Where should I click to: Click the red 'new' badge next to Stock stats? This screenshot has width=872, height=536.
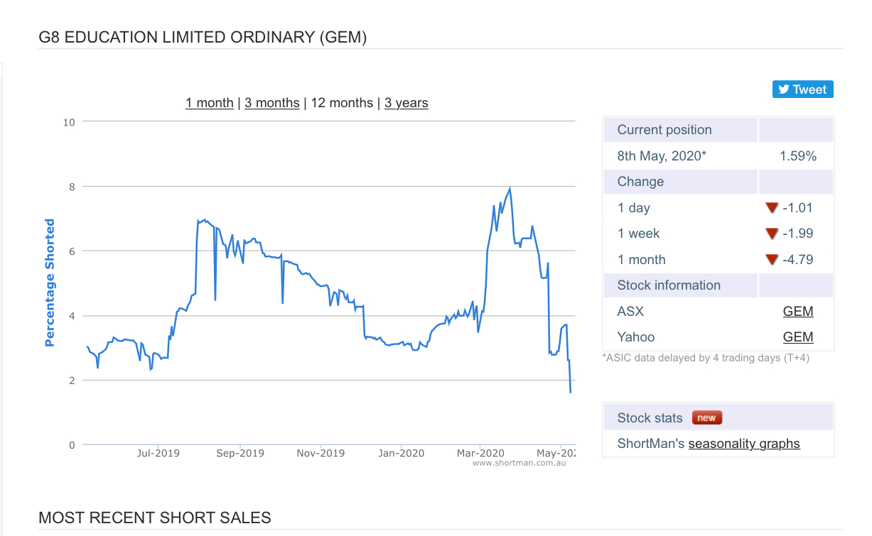(x=706, y=418)
